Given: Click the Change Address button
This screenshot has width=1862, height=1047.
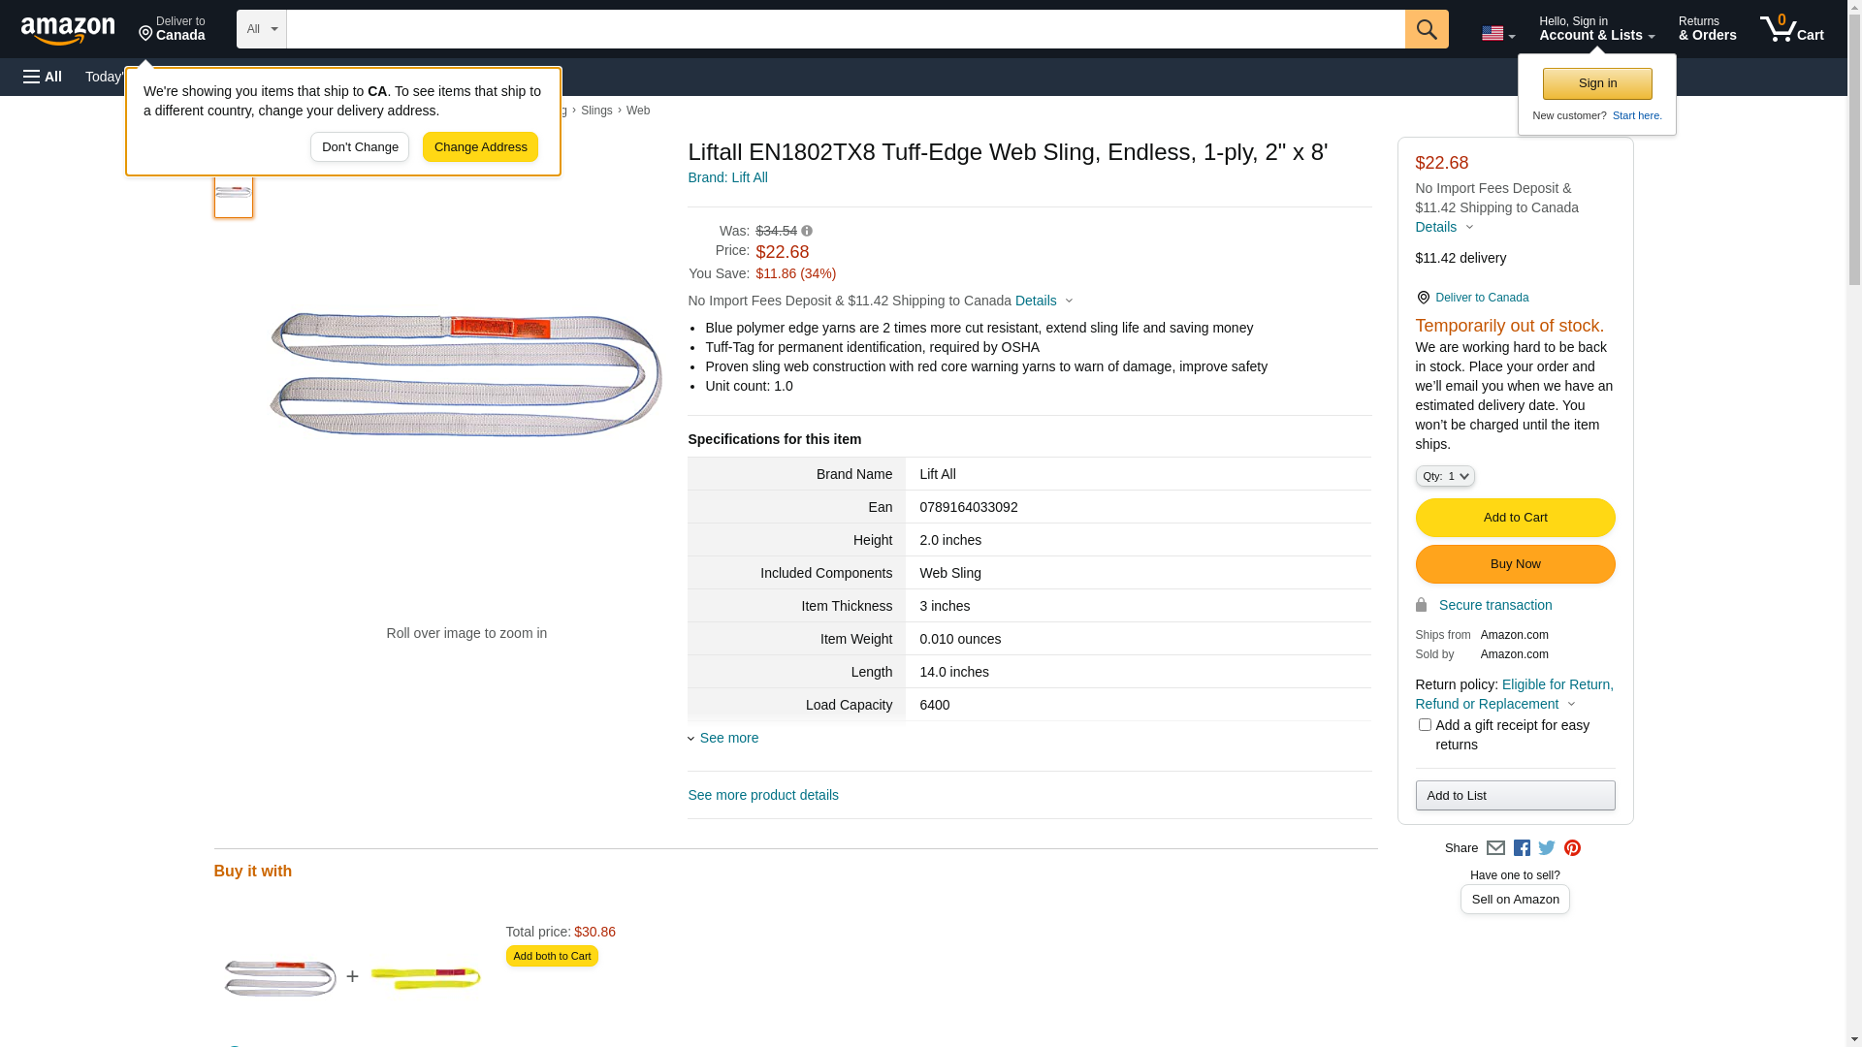Looking at the screenshot, I should [x=480, y=147].
